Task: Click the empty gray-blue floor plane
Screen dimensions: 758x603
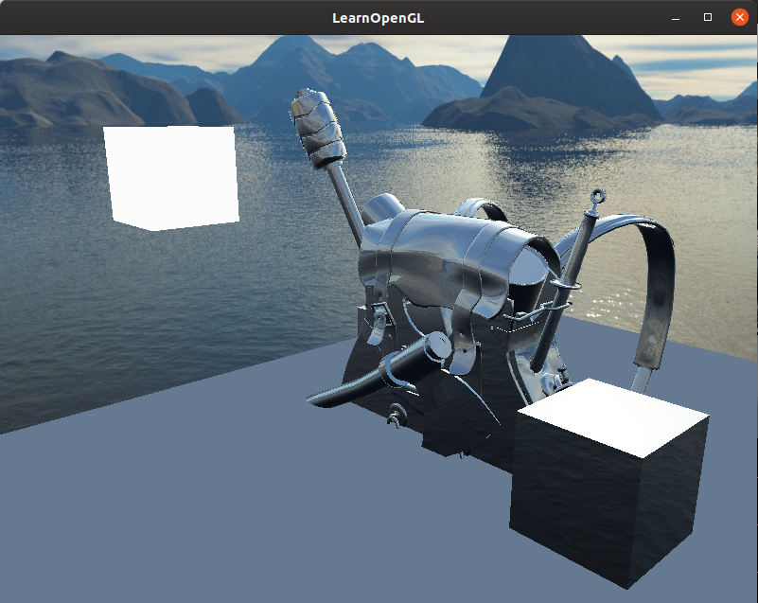Action: tap(189, 511)
